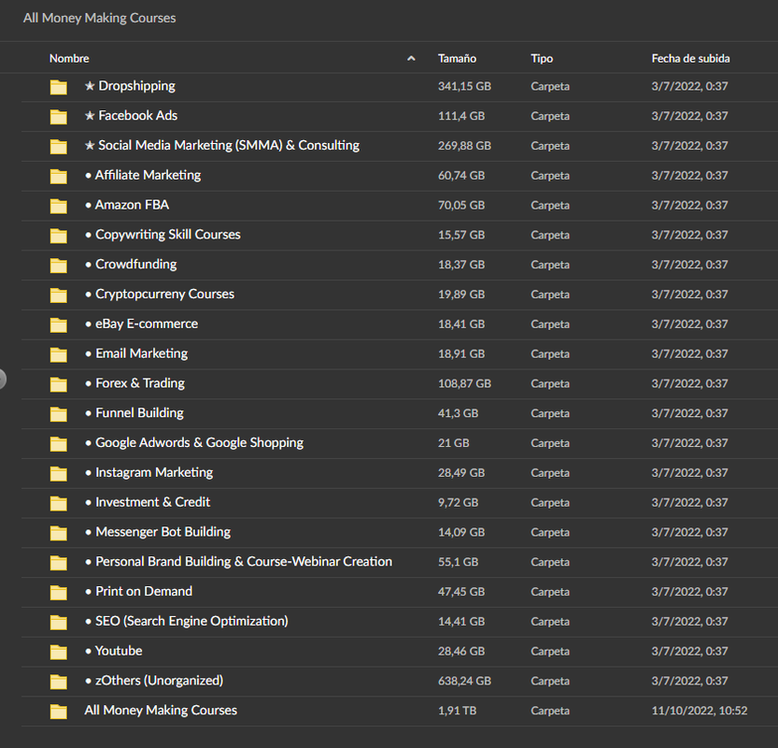Select the Instagram Marketing name
The height and width of the screenshot is (748, 778).
[149, 472]
